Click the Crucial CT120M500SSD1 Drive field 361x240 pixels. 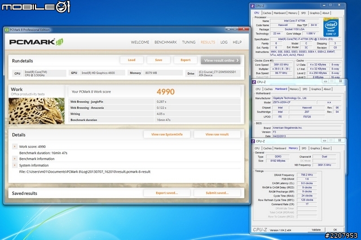tap(219, 73)
